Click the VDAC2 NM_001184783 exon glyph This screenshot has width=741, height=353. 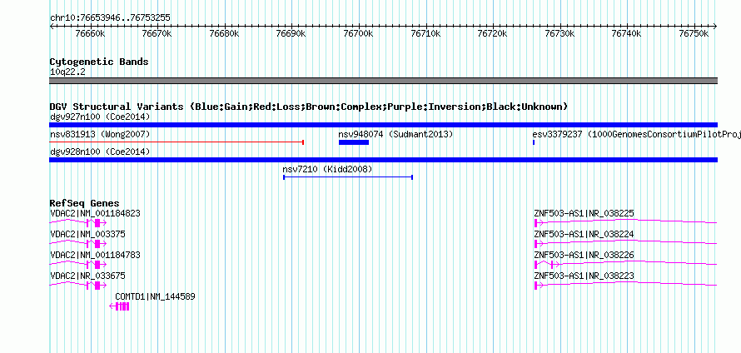click(97, 265)
